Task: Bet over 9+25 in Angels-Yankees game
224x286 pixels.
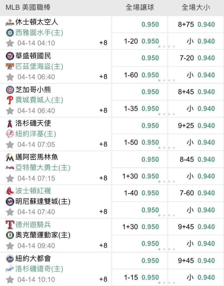Action: point(196,126)
